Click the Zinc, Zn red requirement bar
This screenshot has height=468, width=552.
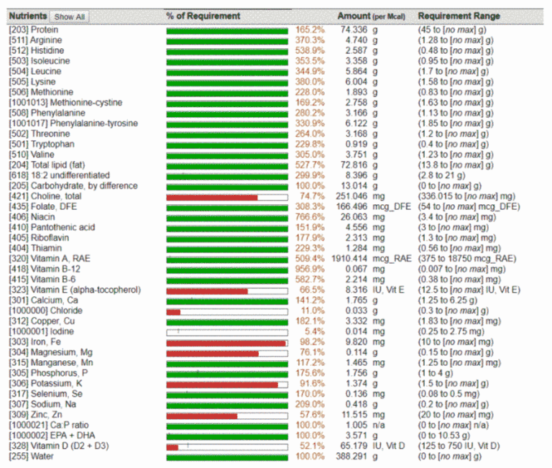201,415
